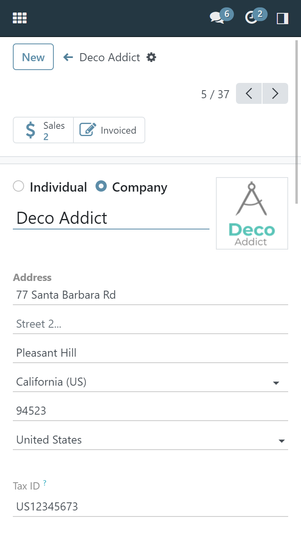Open the conversations messages icon
301x537 pixels.
[x=217, y=18]
